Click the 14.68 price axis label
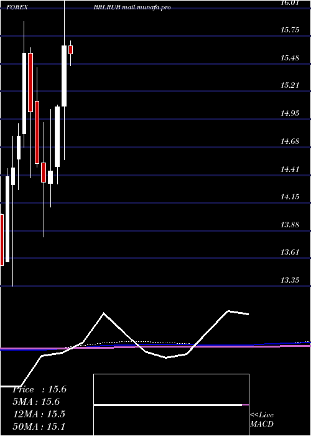 [290, 141]
